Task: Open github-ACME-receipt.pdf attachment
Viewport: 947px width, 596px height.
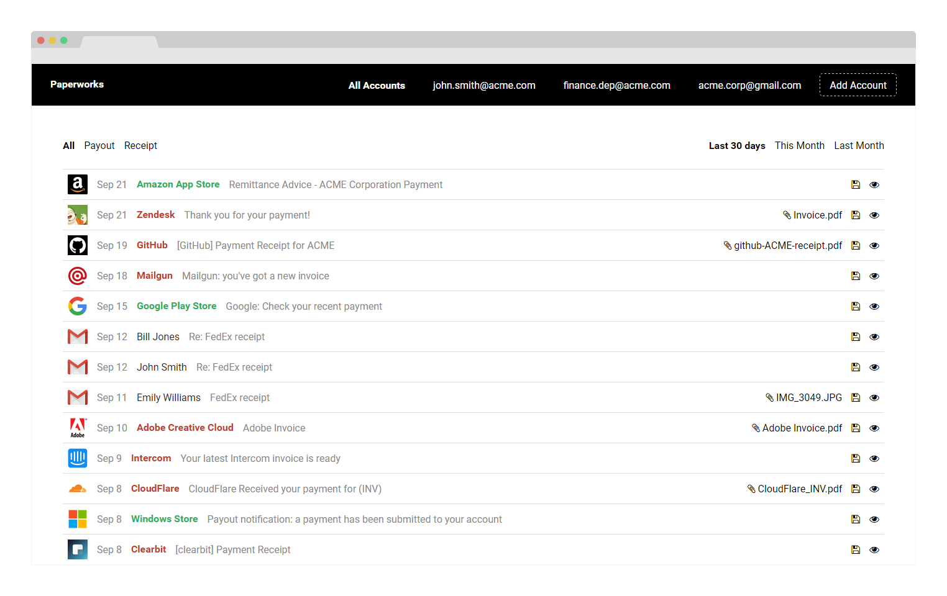Action: [x=783, y=245]
